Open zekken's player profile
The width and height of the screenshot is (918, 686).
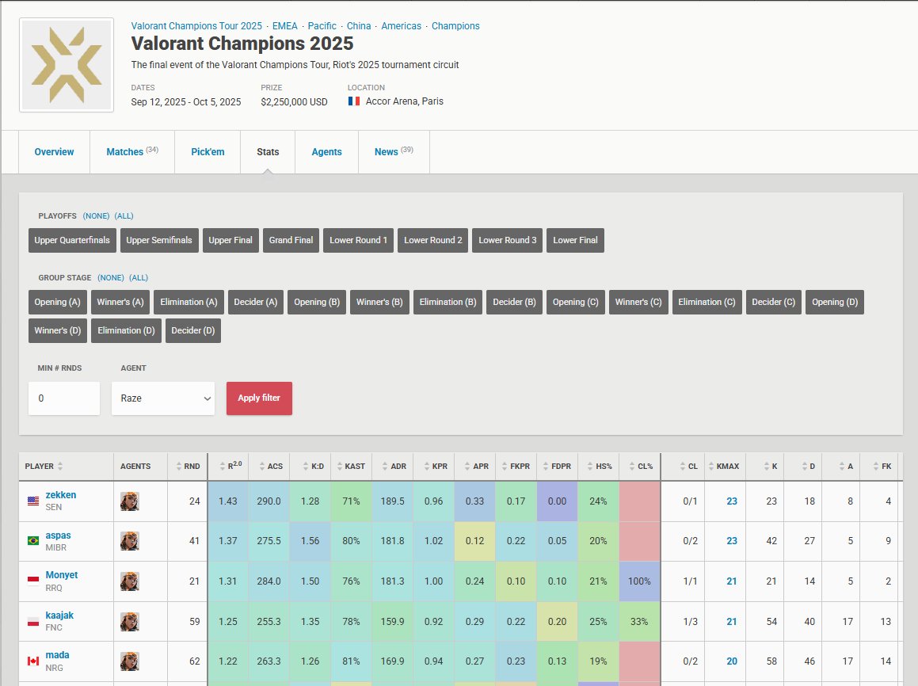tap(61, 494)
